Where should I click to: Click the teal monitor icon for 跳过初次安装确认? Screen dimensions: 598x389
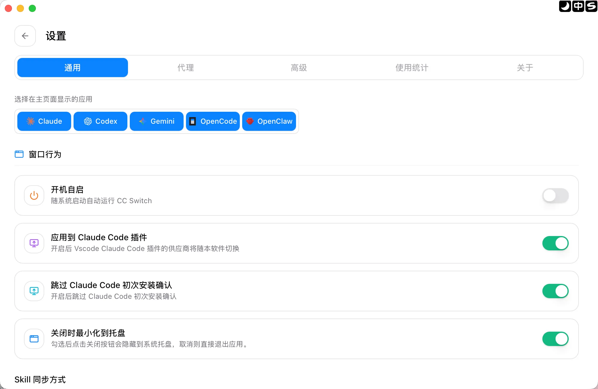pyautogui.click(x=34, y=291)
